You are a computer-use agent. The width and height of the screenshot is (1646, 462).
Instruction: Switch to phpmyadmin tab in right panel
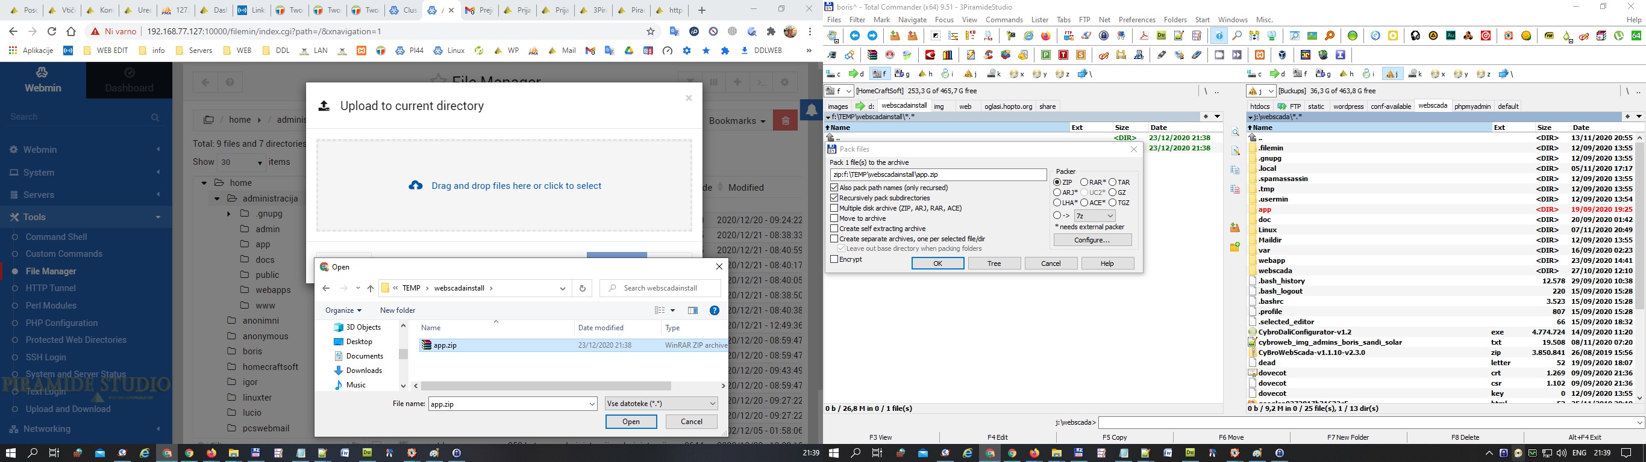coord(1472,106)
